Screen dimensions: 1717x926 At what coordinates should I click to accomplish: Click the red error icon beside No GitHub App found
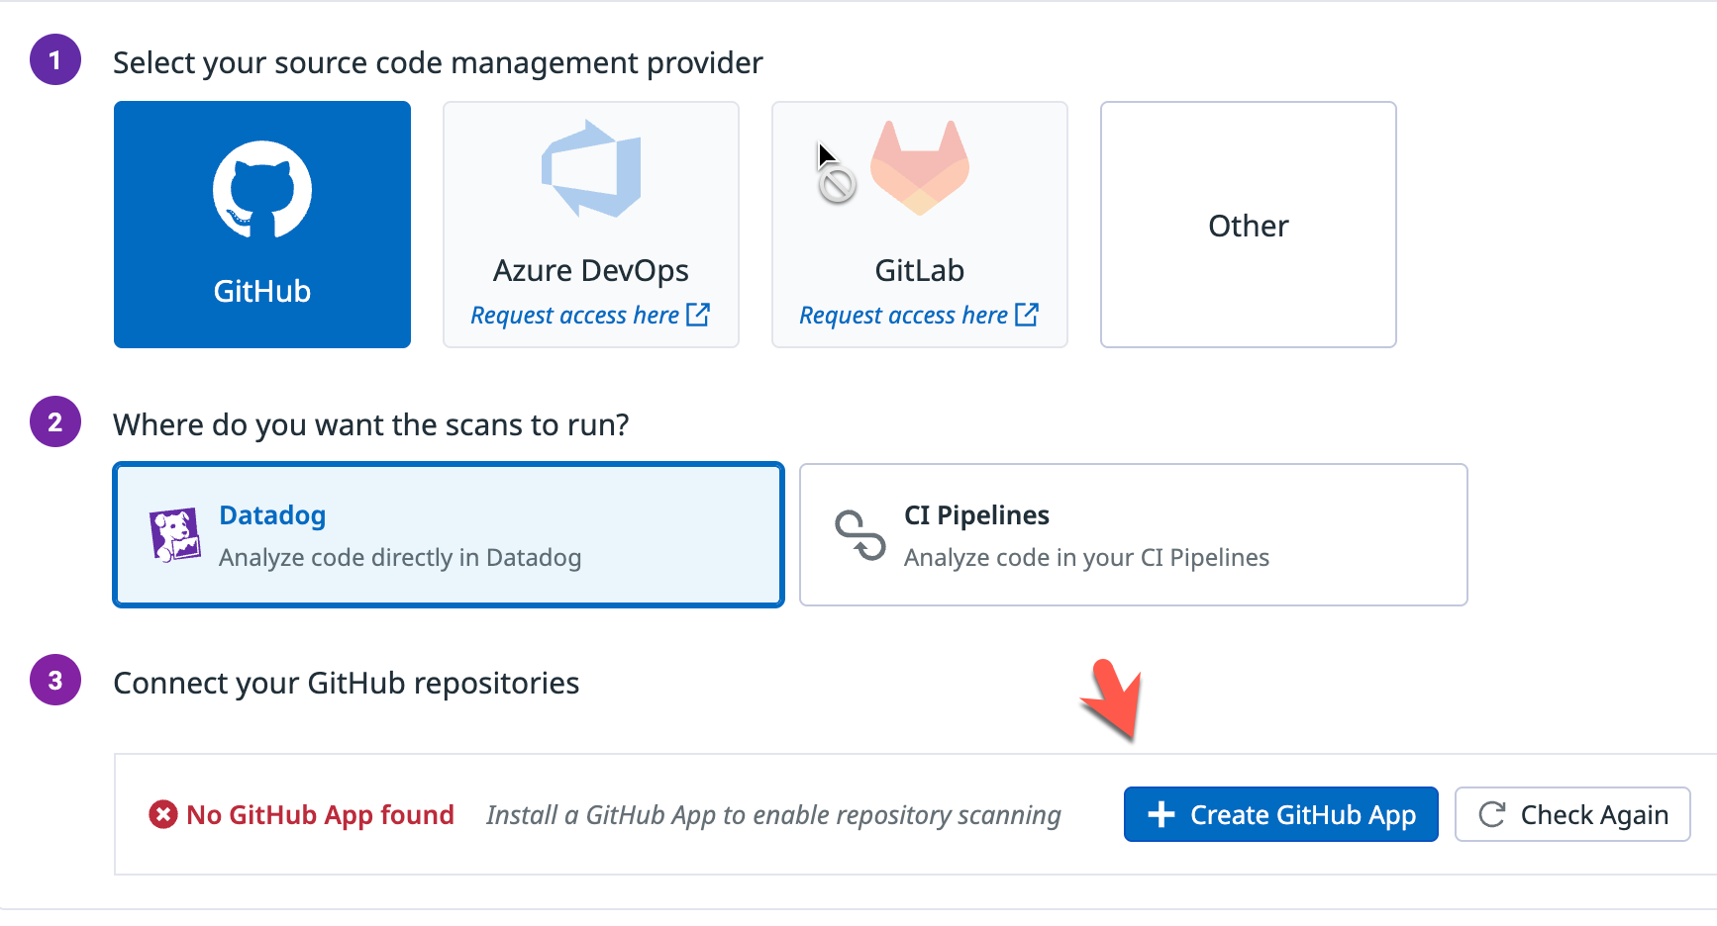[163, 814]
